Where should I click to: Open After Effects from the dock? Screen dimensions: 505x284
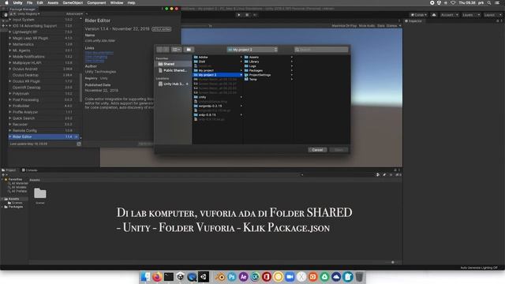click(244, 277)
